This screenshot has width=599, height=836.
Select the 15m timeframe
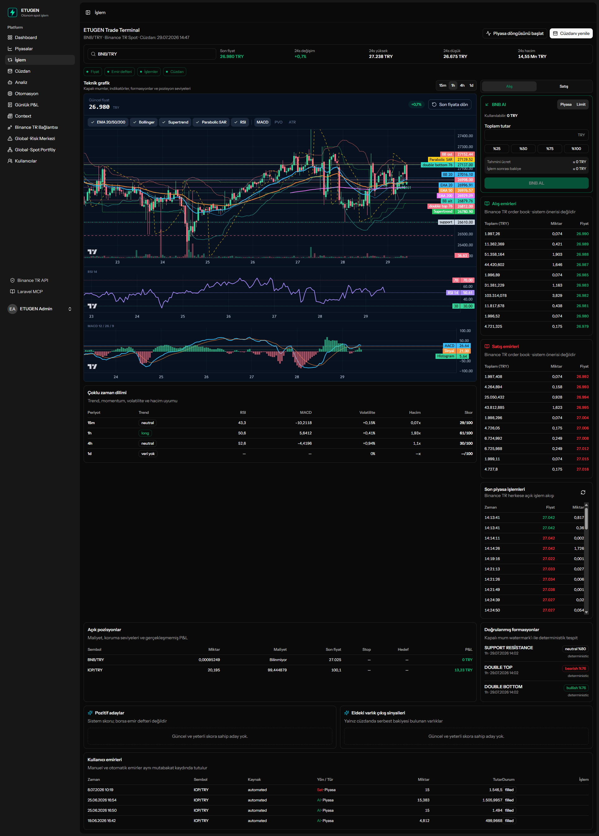[x=443, y=85]
